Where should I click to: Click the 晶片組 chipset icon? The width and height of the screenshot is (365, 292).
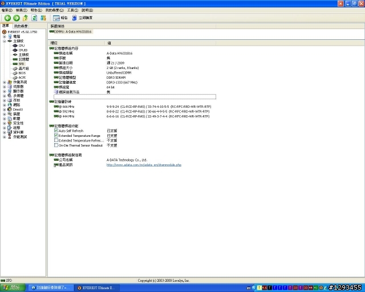pyautogui.click(x=15, y=68)
